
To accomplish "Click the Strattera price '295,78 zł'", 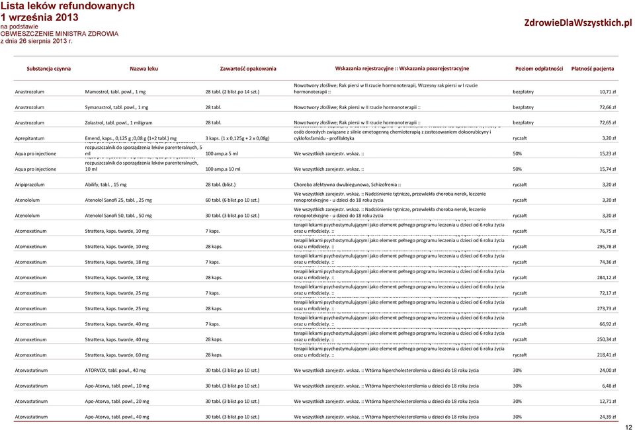I will click(607, 247).
